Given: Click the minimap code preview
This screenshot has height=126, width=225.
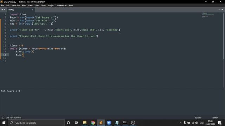Looking at the screenshot, I should [x=208, y=15].
